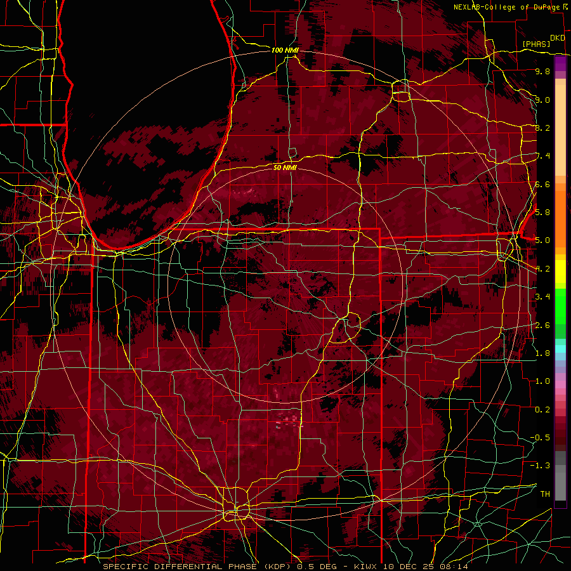Click the 8.2 legend value
The width and height of the screenshot is (571, 571).
(542, 128)
